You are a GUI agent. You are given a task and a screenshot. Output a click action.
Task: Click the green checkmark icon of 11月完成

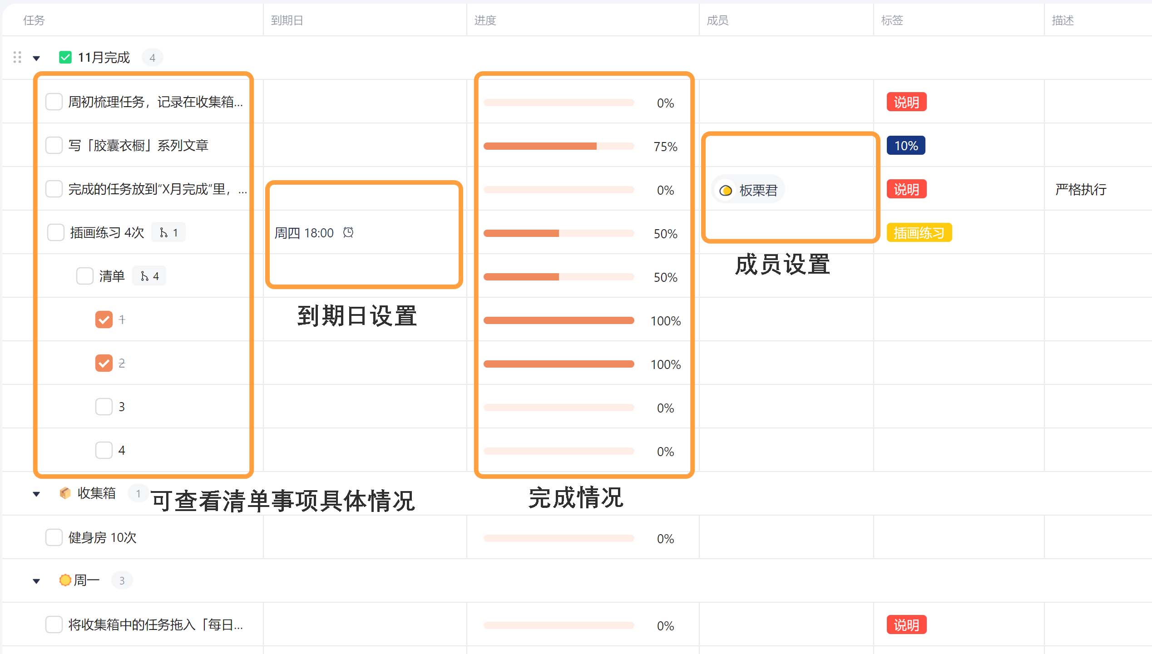[65, 57]
